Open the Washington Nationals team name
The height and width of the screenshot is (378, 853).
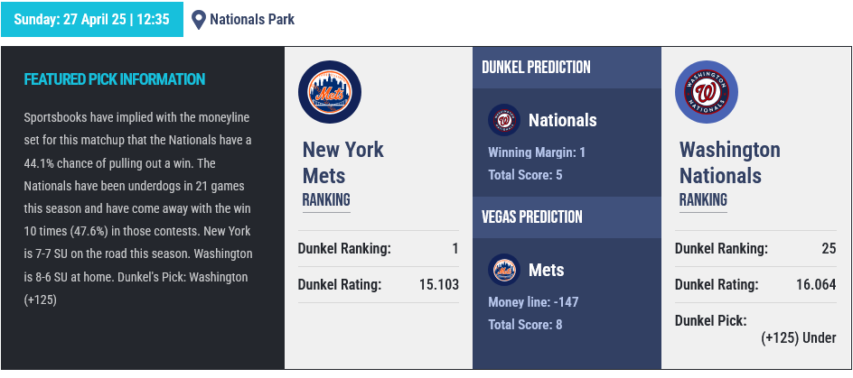(x=729, y=162)
